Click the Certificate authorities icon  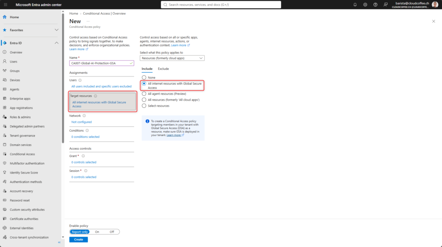click(4, 218)
